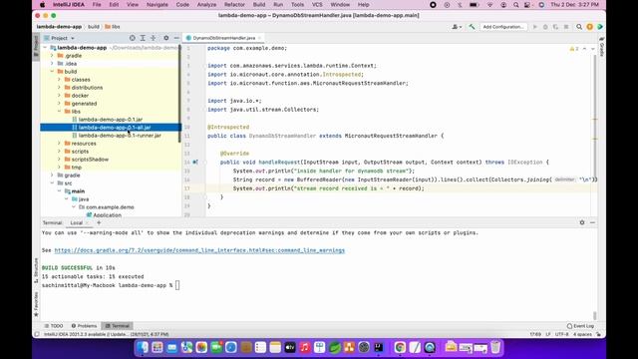
Task: Click the Project tree vertical scrollbar
Action: pos(179,94)
